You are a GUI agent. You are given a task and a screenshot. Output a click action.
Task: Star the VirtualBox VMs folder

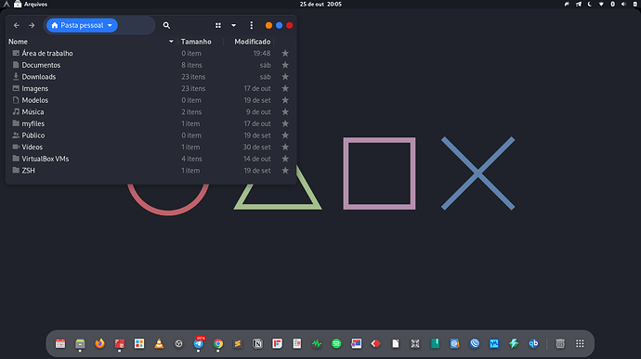(x=285, y=159)
